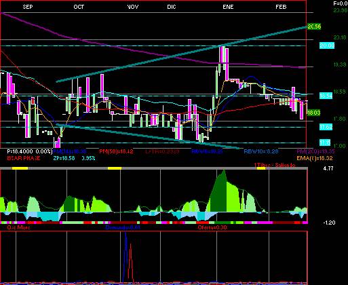
Task: Select the 20.56 trendline price tag
Action: [314, 26]
